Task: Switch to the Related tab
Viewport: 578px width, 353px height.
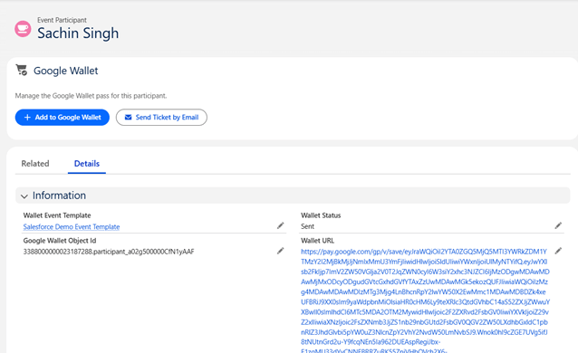Action: tap(35, 164)
